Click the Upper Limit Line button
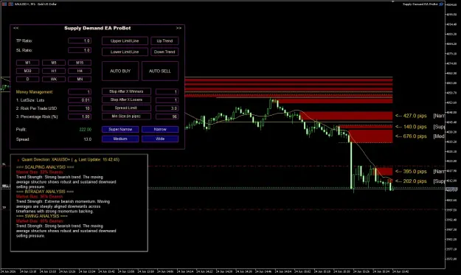The width and height of the screenshot is (461, 275). click(x=125, y=41)
